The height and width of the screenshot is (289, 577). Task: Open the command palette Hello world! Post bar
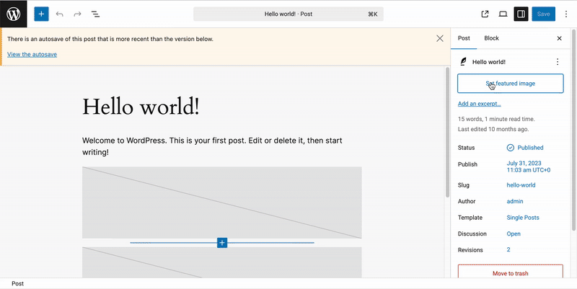[288, 14]
